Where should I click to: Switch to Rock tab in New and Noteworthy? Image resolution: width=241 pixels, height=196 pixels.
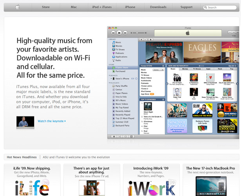(x=220, y=69)
